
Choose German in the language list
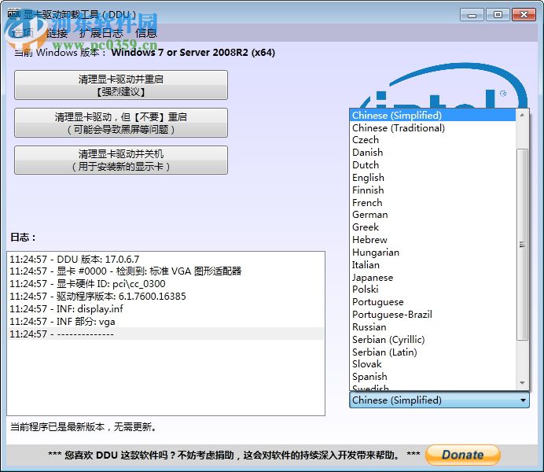[432, 215]
